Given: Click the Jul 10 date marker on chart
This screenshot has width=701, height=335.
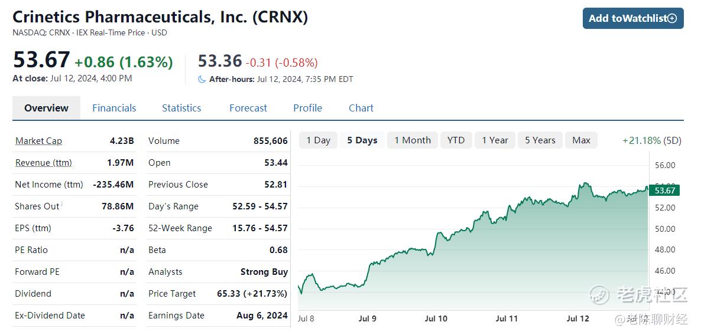Looking at the screenshot, I should [436, 318].
